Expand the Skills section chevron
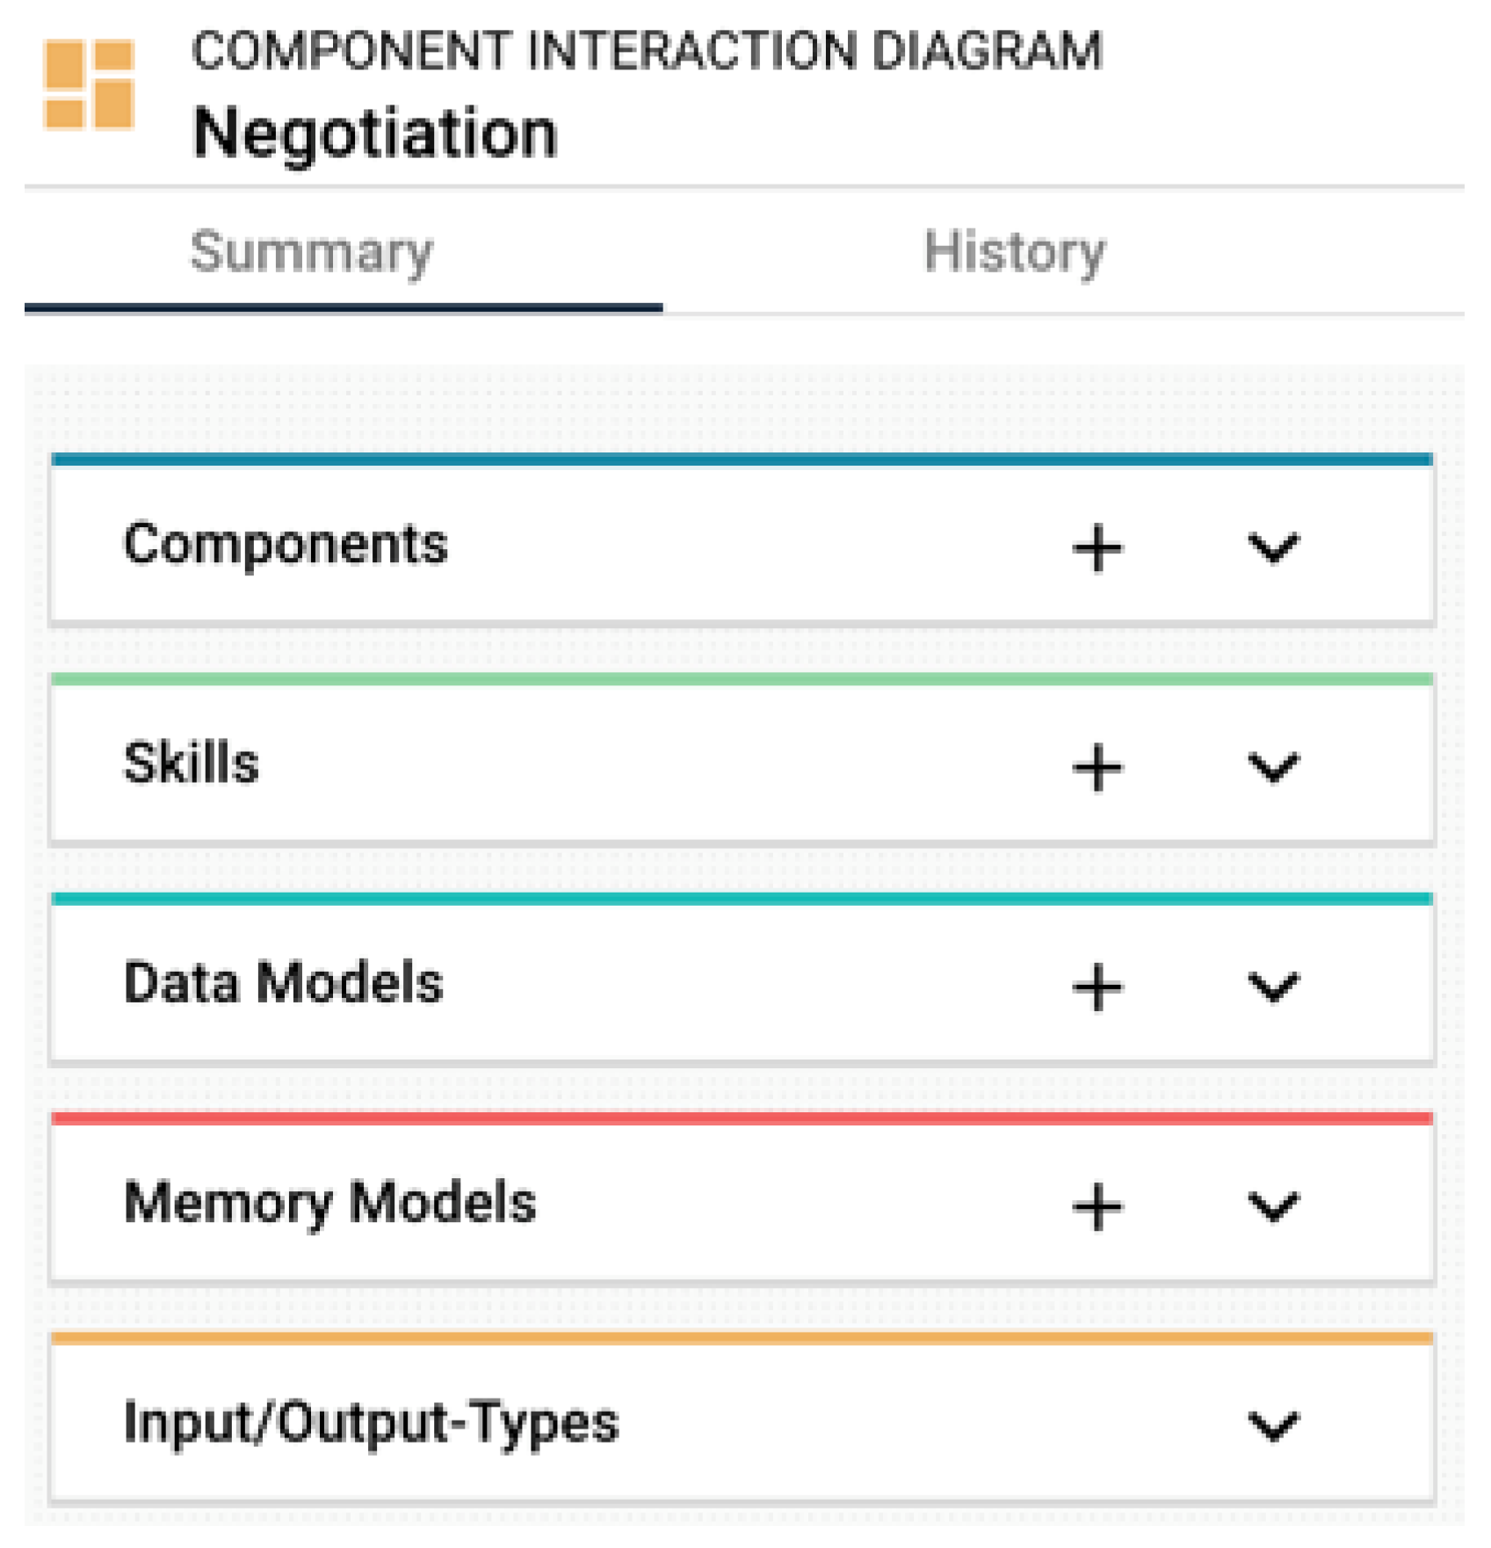This screenshot has height=1548, width=1491. click(1273, 767)
